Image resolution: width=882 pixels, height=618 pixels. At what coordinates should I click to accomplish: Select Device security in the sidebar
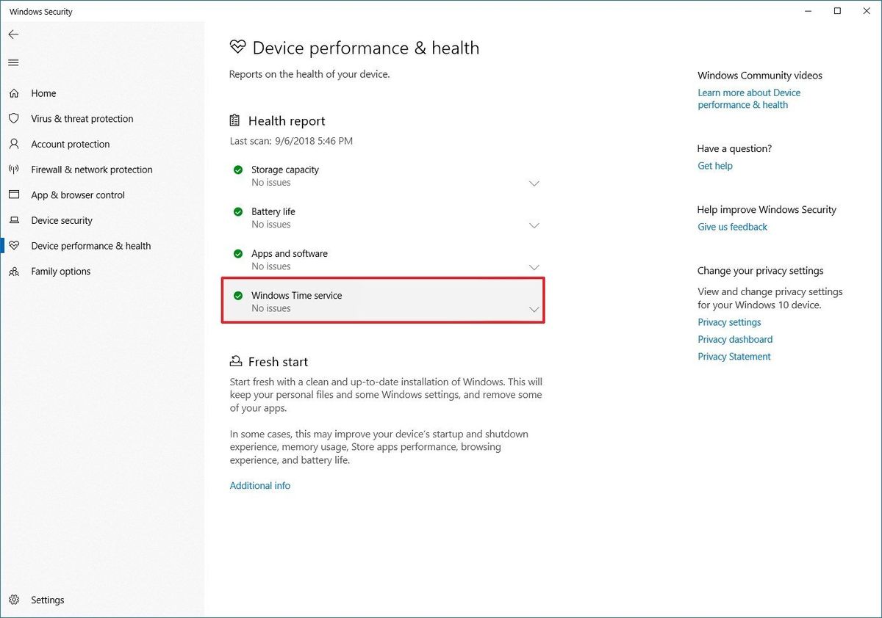pos(62,220)
